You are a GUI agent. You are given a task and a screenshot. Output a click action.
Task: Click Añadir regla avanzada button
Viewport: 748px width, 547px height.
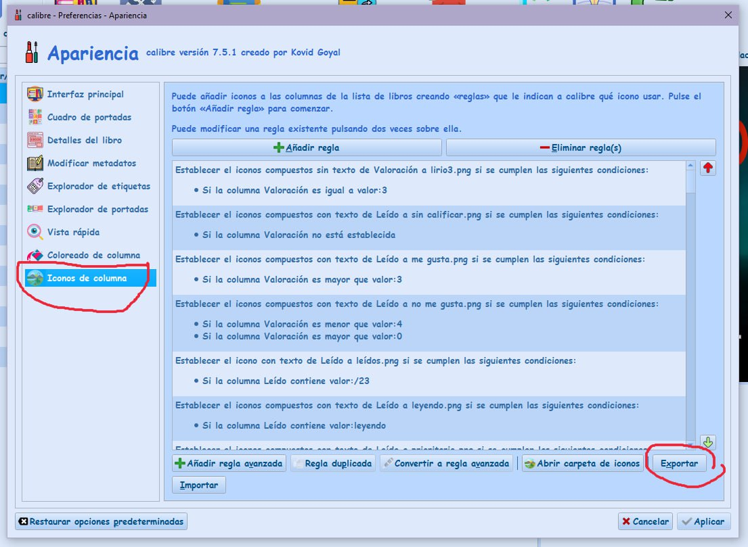point(229,463)
